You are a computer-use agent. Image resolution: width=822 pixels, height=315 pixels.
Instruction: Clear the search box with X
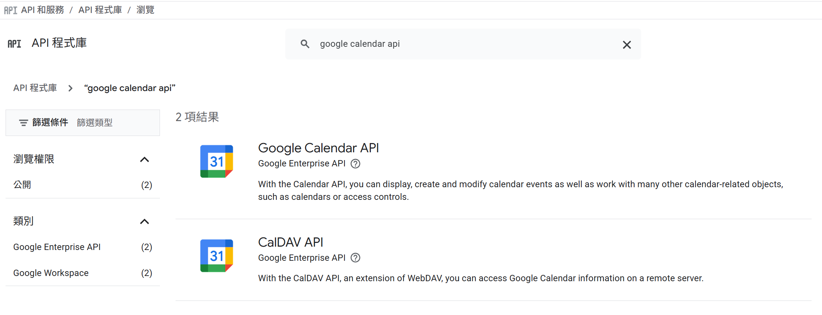627,45
